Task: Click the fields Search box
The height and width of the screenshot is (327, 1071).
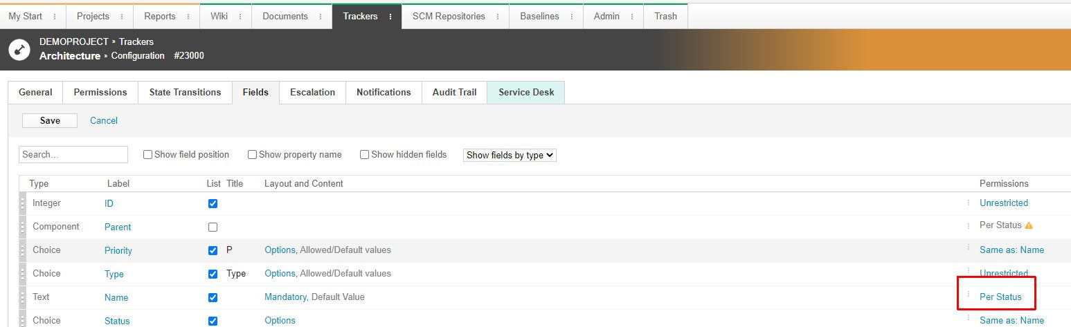Action: pyautogui.click(x=73, y=155)
